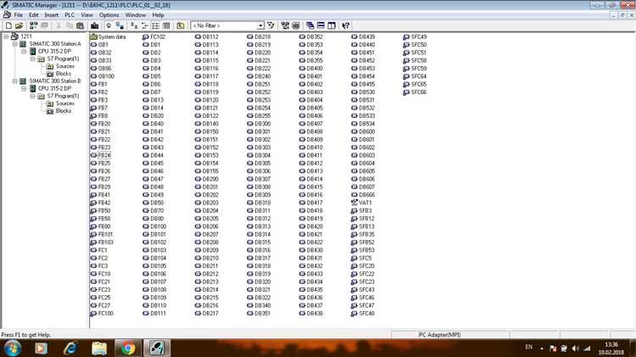636x357 pixels.
Task: Collapse S7 Program(1) under Station B
Action: [x=32, y=96]
